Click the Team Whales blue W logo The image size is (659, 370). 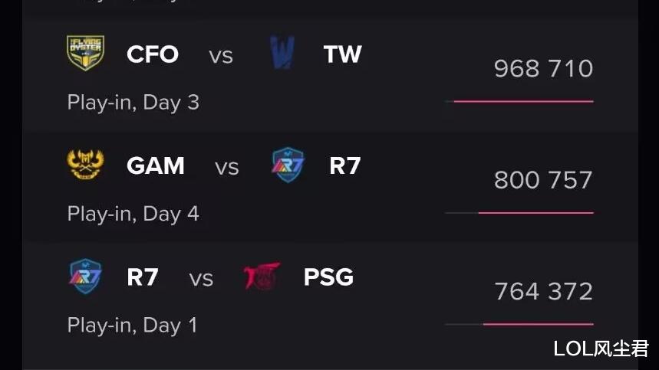click(x=282, y=52)
